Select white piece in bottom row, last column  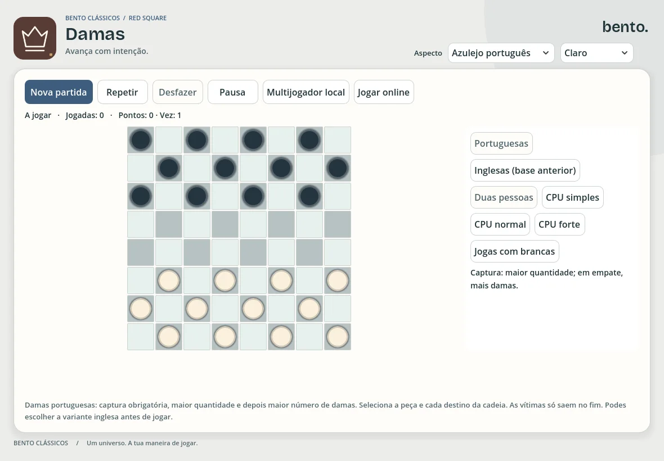(x=338, y=337)
